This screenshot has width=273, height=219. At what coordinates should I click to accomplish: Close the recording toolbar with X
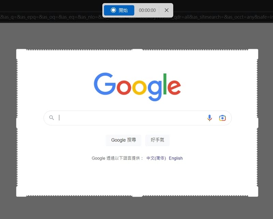167,10
